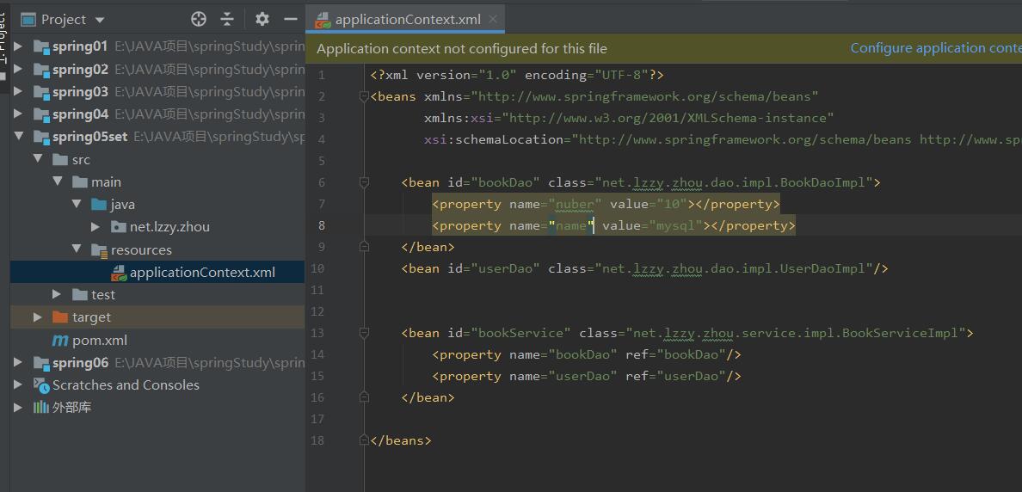Click the Locate/Select Opened File target icon
The width and height of the screenshot is (1022, 492).
(199, 19)
